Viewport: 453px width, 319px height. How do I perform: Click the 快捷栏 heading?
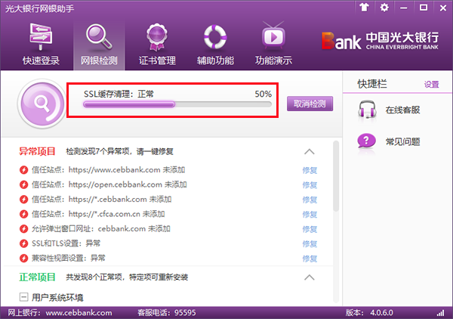tap(372, 84)
